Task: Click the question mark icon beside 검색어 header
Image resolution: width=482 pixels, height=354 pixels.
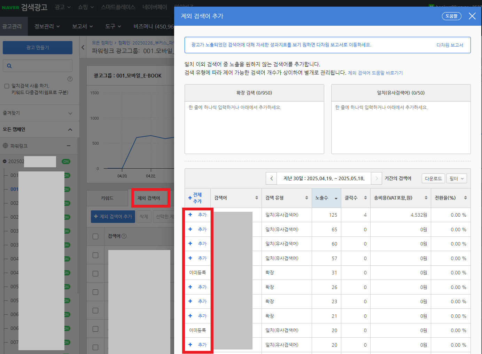Action: pyautogui.click(x=124, y=236)
